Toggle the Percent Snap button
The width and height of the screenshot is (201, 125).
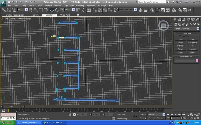click(105, 10)
